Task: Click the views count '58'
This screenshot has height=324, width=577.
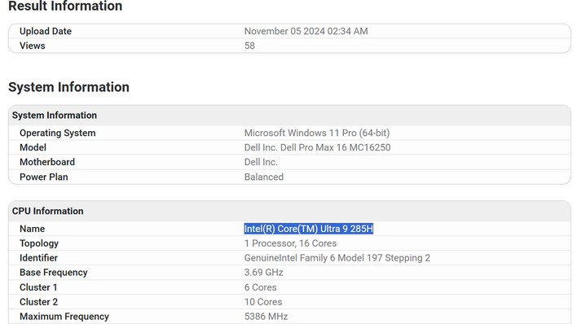Action: pyautogui.click(x=249, y=46)
